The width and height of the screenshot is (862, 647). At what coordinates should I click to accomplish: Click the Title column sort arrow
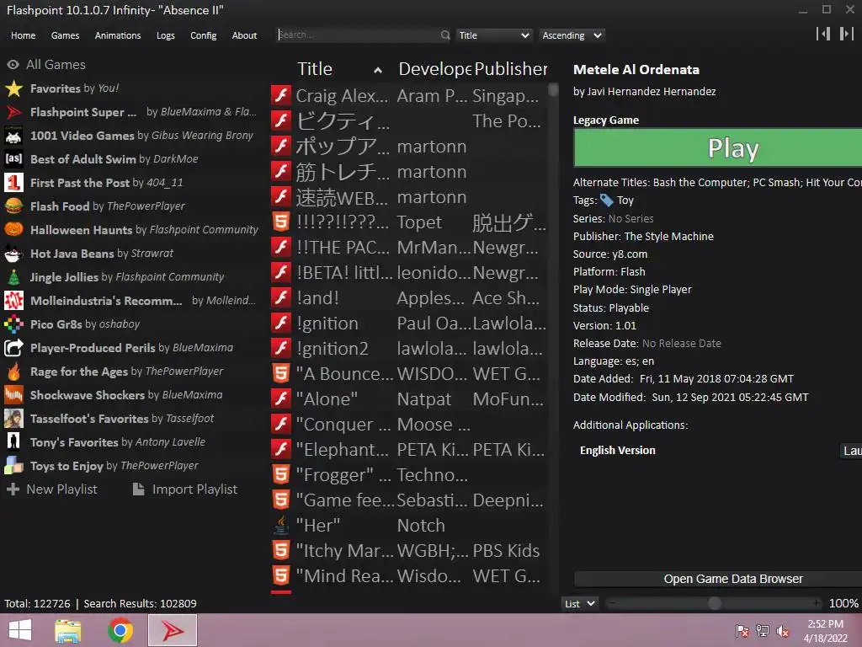click(x=378, y=71)
